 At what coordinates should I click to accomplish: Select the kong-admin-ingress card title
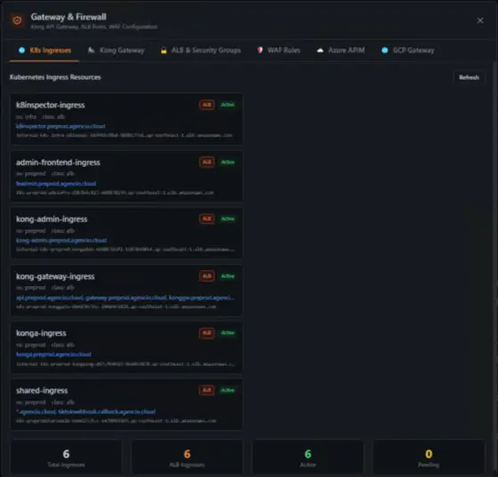(52, 219)
